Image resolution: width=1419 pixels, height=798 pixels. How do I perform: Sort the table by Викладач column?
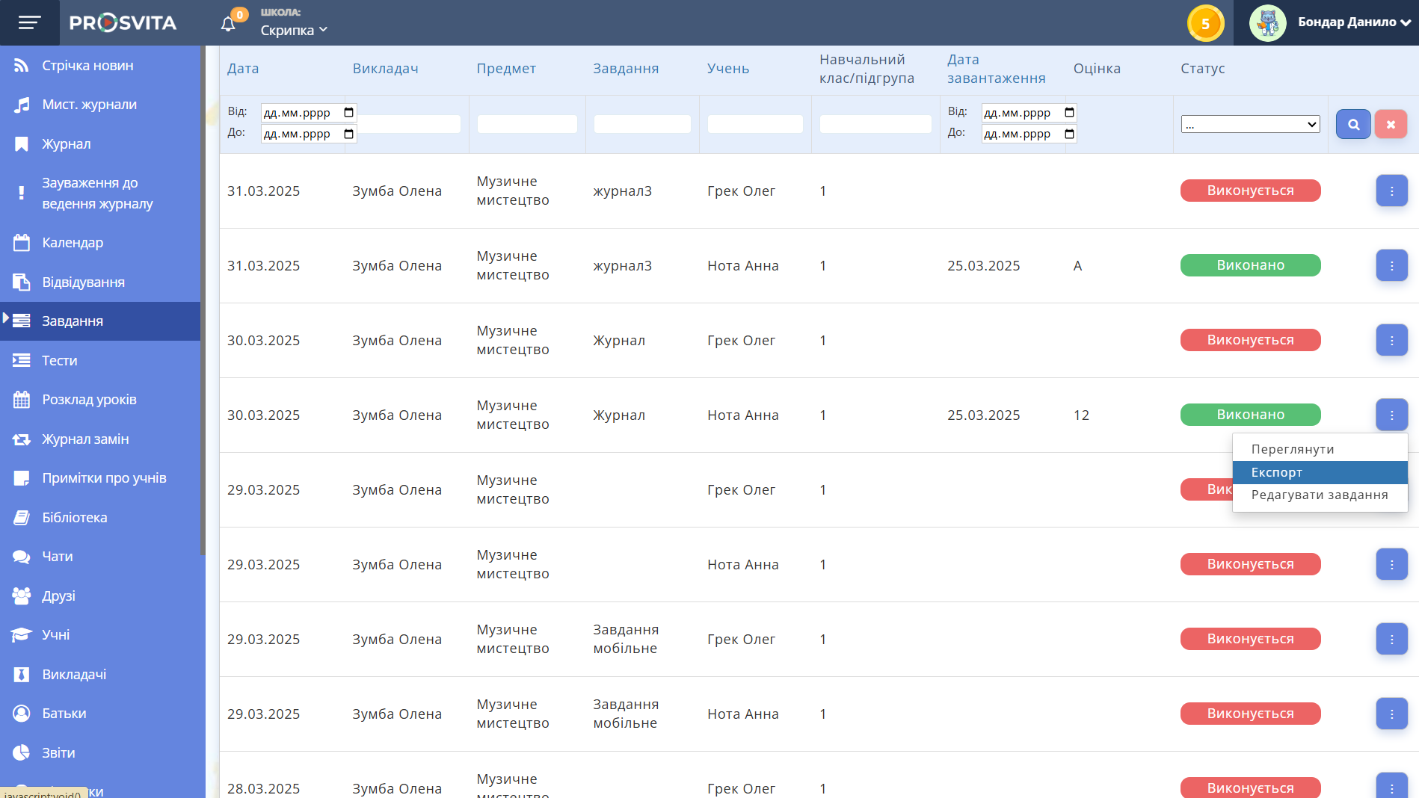click(x=385, y=69)
